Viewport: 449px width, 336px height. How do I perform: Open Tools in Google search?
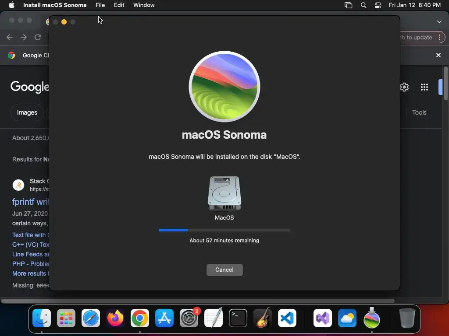419,112
